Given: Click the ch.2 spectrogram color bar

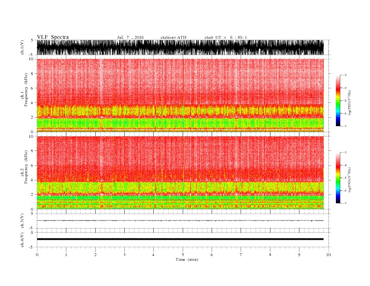Looking at the screenshot, I should [x=338, y=178].
